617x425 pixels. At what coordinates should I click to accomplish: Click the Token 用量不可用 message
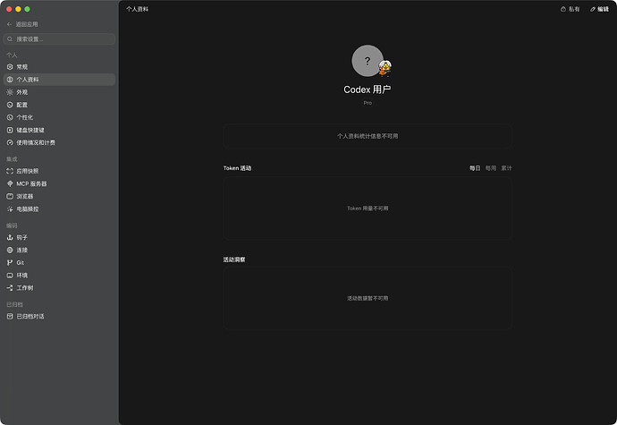pyautogui.click(x=368, y=208)
